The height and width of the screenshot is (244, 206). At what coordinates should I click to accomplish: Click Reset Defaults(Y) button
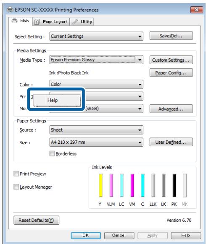point(36,220)
